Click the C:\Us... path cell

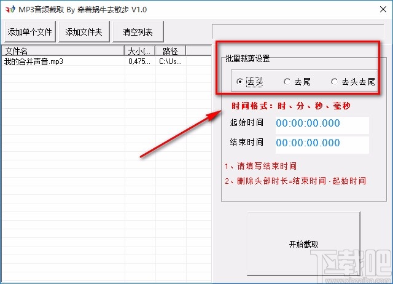pos(170,61)
